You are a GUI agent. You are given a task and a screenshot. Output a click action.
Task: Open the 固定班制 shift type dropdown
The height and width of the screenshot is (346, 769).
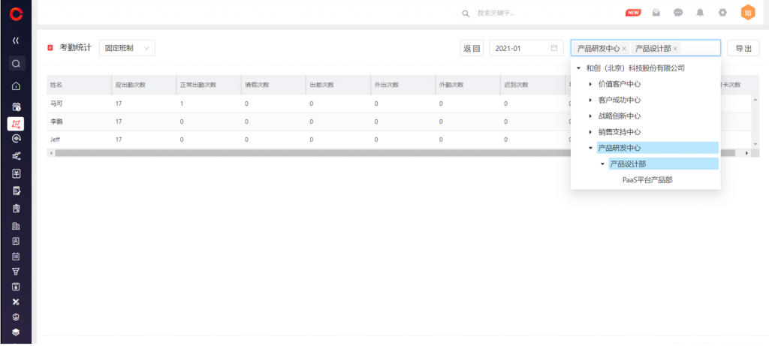126,48
